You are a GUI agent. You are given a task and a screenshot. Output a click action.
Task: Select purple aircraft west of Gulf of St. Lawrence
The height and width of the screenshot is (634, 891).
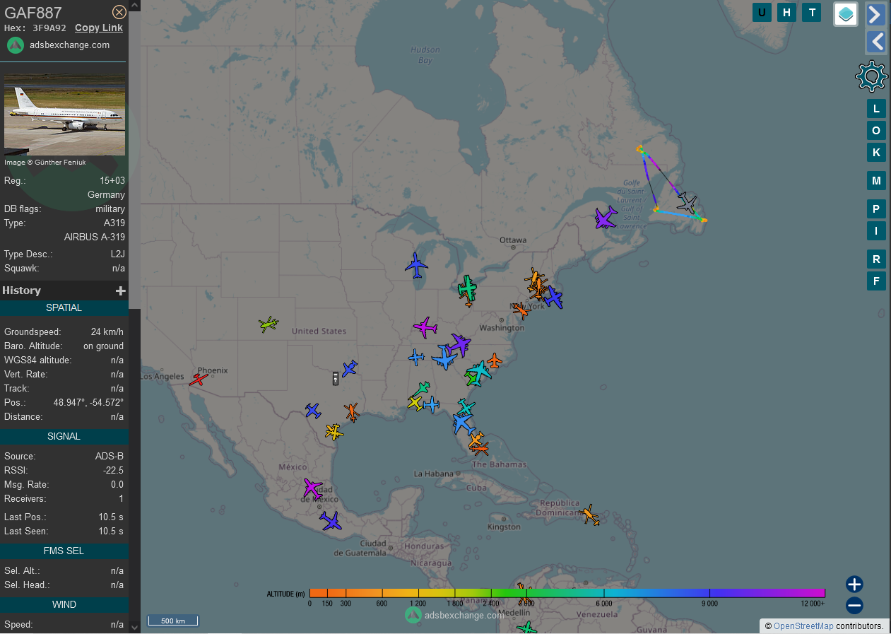[606, 217]
